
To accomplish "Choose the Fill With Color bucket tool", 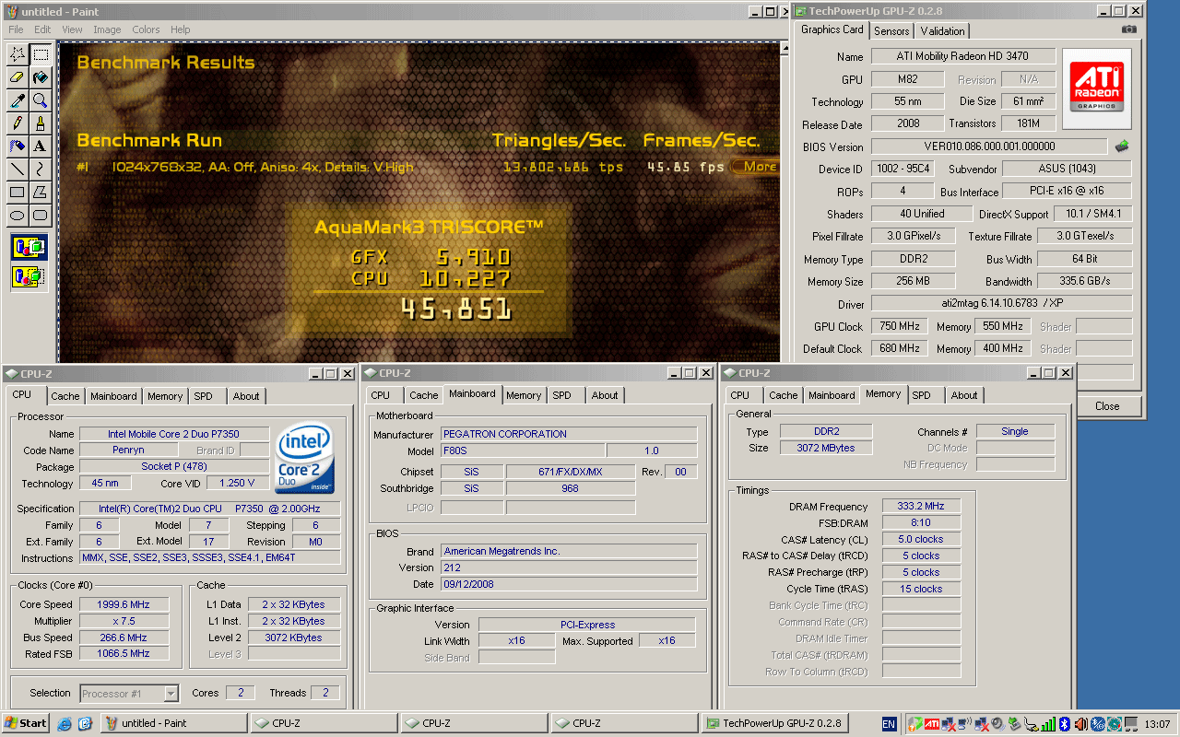I will tap(41, 77).
